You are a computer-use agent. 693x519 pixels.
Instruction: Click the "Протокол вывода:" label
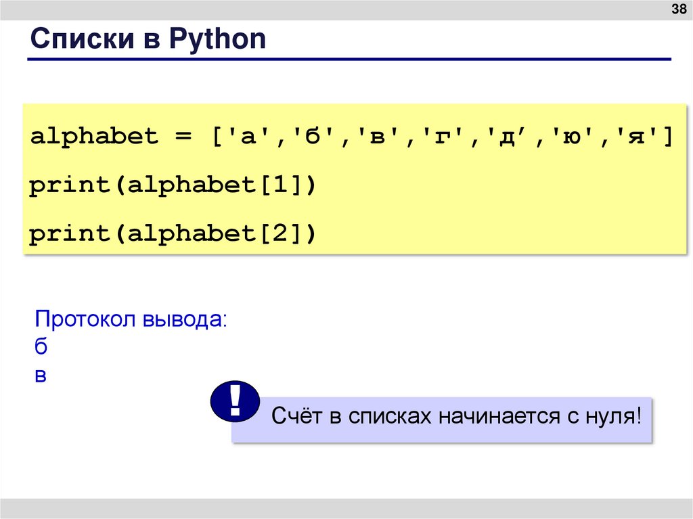[131, 319]
